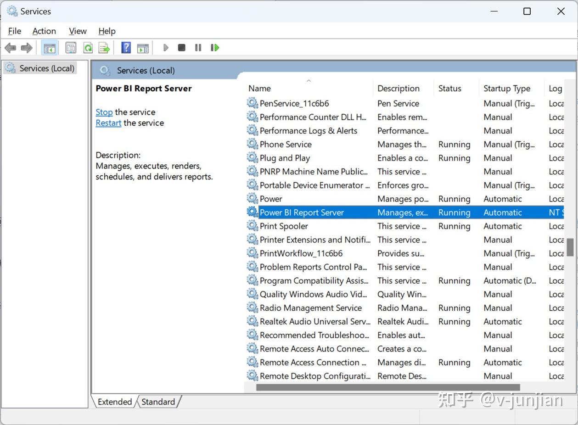Toggle the Show/Hide Action Pane icon

click(x=143, y=47)
